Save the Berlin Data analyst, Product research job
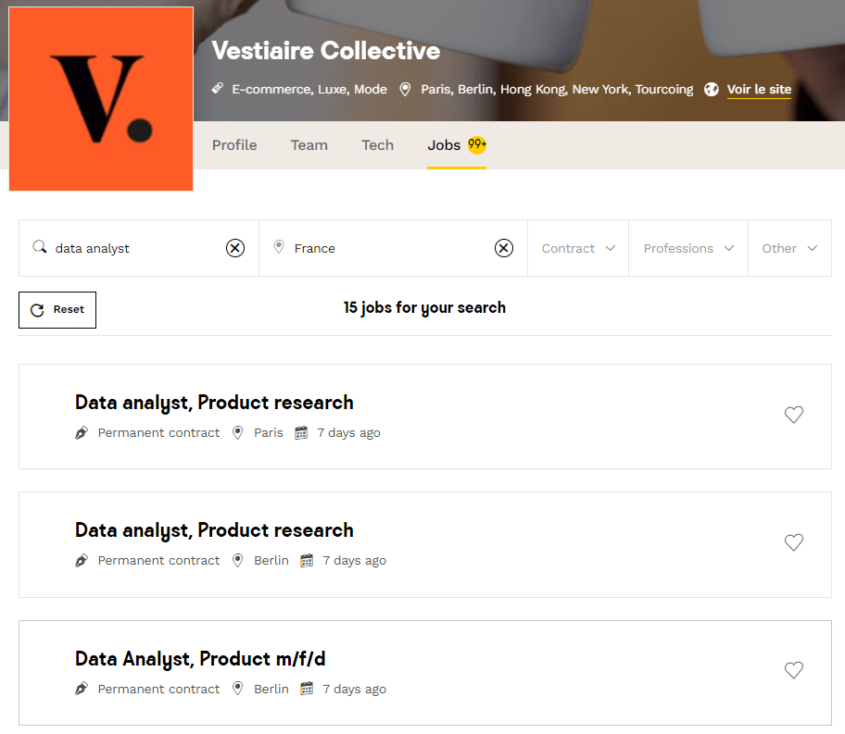Image resolution: width=845 pixels, height=734 pixels. coord(793,542)
